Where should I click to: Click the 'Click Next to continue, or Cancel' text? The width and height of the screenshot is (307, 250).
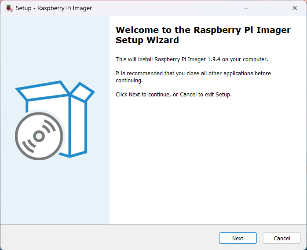[x=173, y=95]
